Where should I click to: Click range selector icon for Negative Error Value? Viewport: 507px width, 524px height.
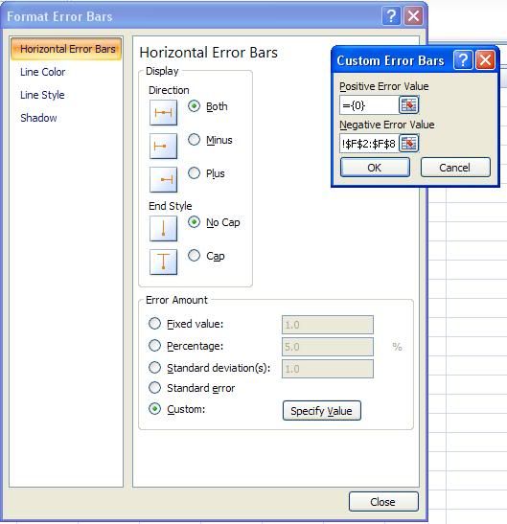click(408, 144)
